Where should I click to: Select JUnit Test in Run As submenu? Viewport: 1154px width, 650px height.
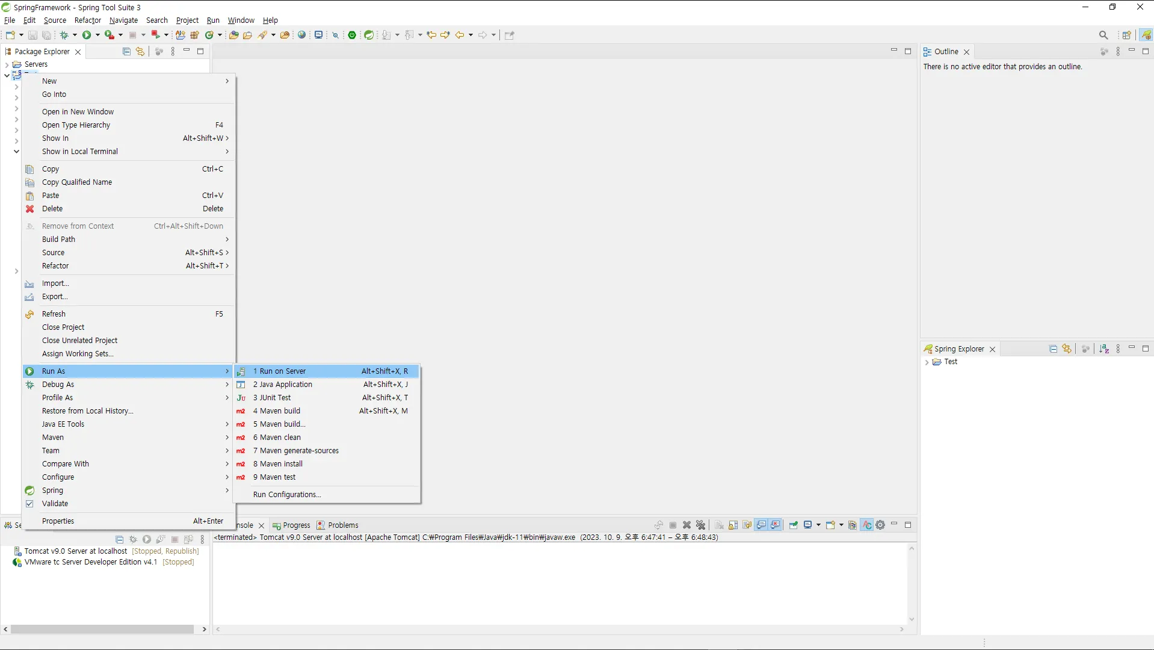click(327, 398)
